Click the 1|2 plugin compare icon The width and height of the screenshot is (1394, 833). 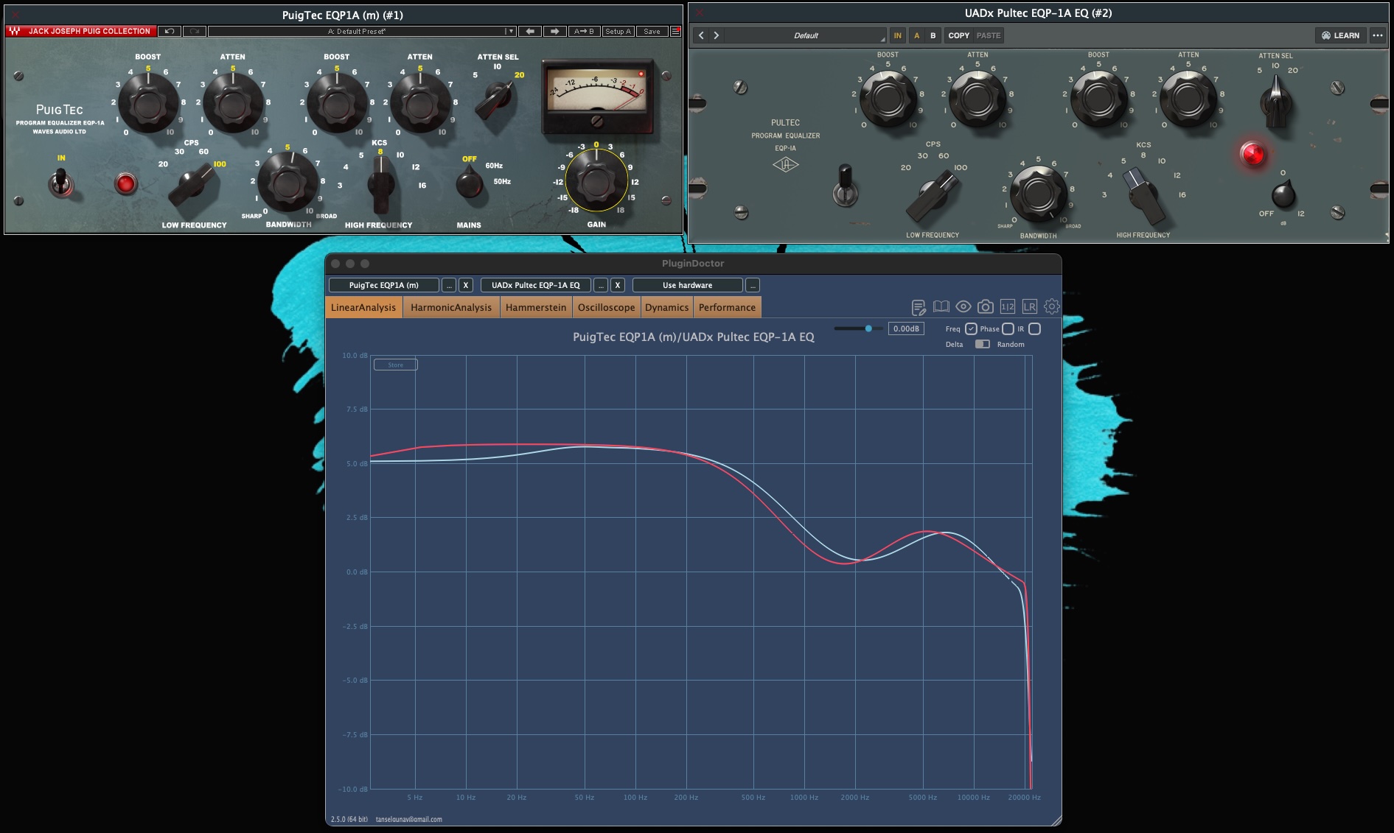tap(1007, 307)
